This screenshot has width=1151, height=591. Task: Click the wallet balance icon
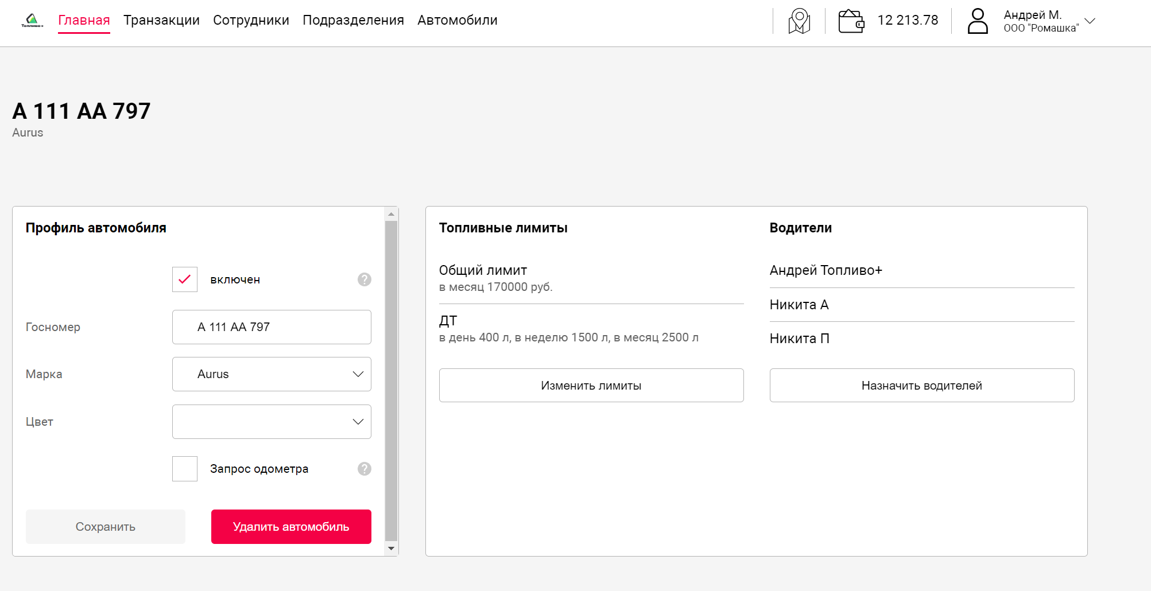pyautogui.click(x=851, y=21)
